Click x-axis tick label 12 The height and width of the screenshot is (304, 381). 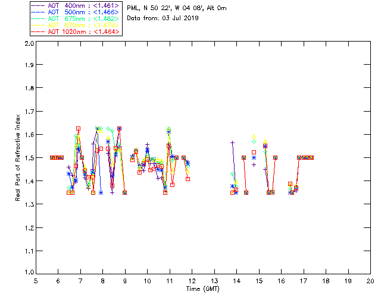[x=192, y=281]
